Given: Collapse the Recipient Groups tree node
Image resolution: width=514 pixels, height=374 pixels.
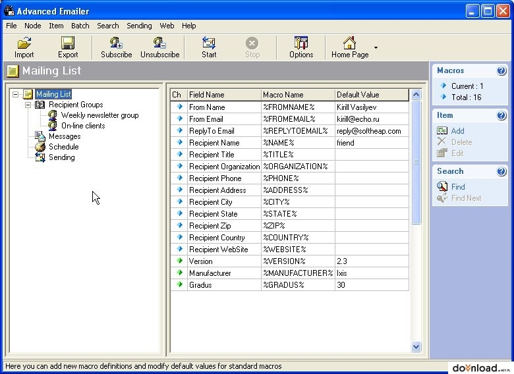Looking at the screenshot, I should (x=28, y=105).
